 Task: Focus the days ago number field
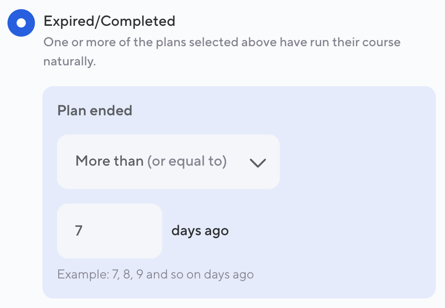tap(109, 231)
